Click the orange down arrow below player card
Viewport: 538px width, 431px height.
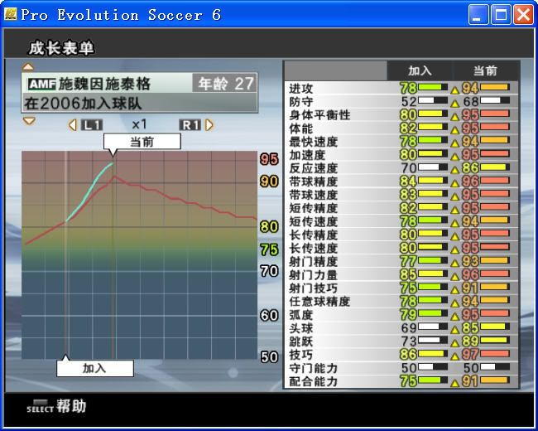(x=28, y=121)
